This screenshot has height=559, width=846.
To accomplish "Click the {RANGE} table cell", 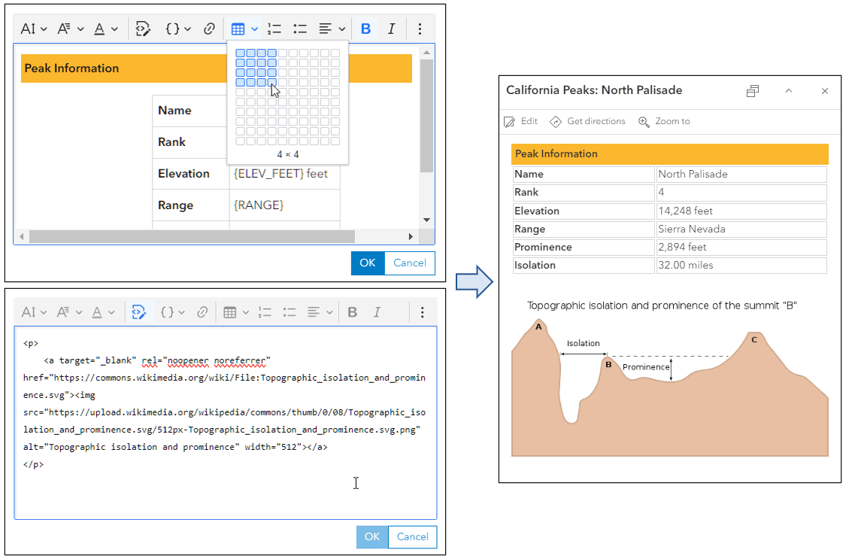I will point(284,205).
